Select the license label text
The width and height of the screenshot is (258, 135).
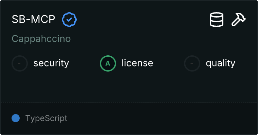click(x=137, y=63)
